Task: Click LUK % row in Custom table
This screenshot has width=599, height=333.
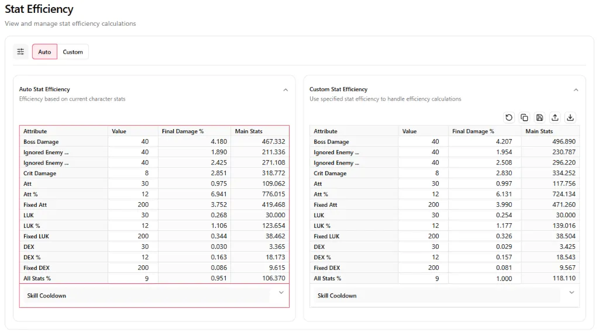Action: coord(445,226)
